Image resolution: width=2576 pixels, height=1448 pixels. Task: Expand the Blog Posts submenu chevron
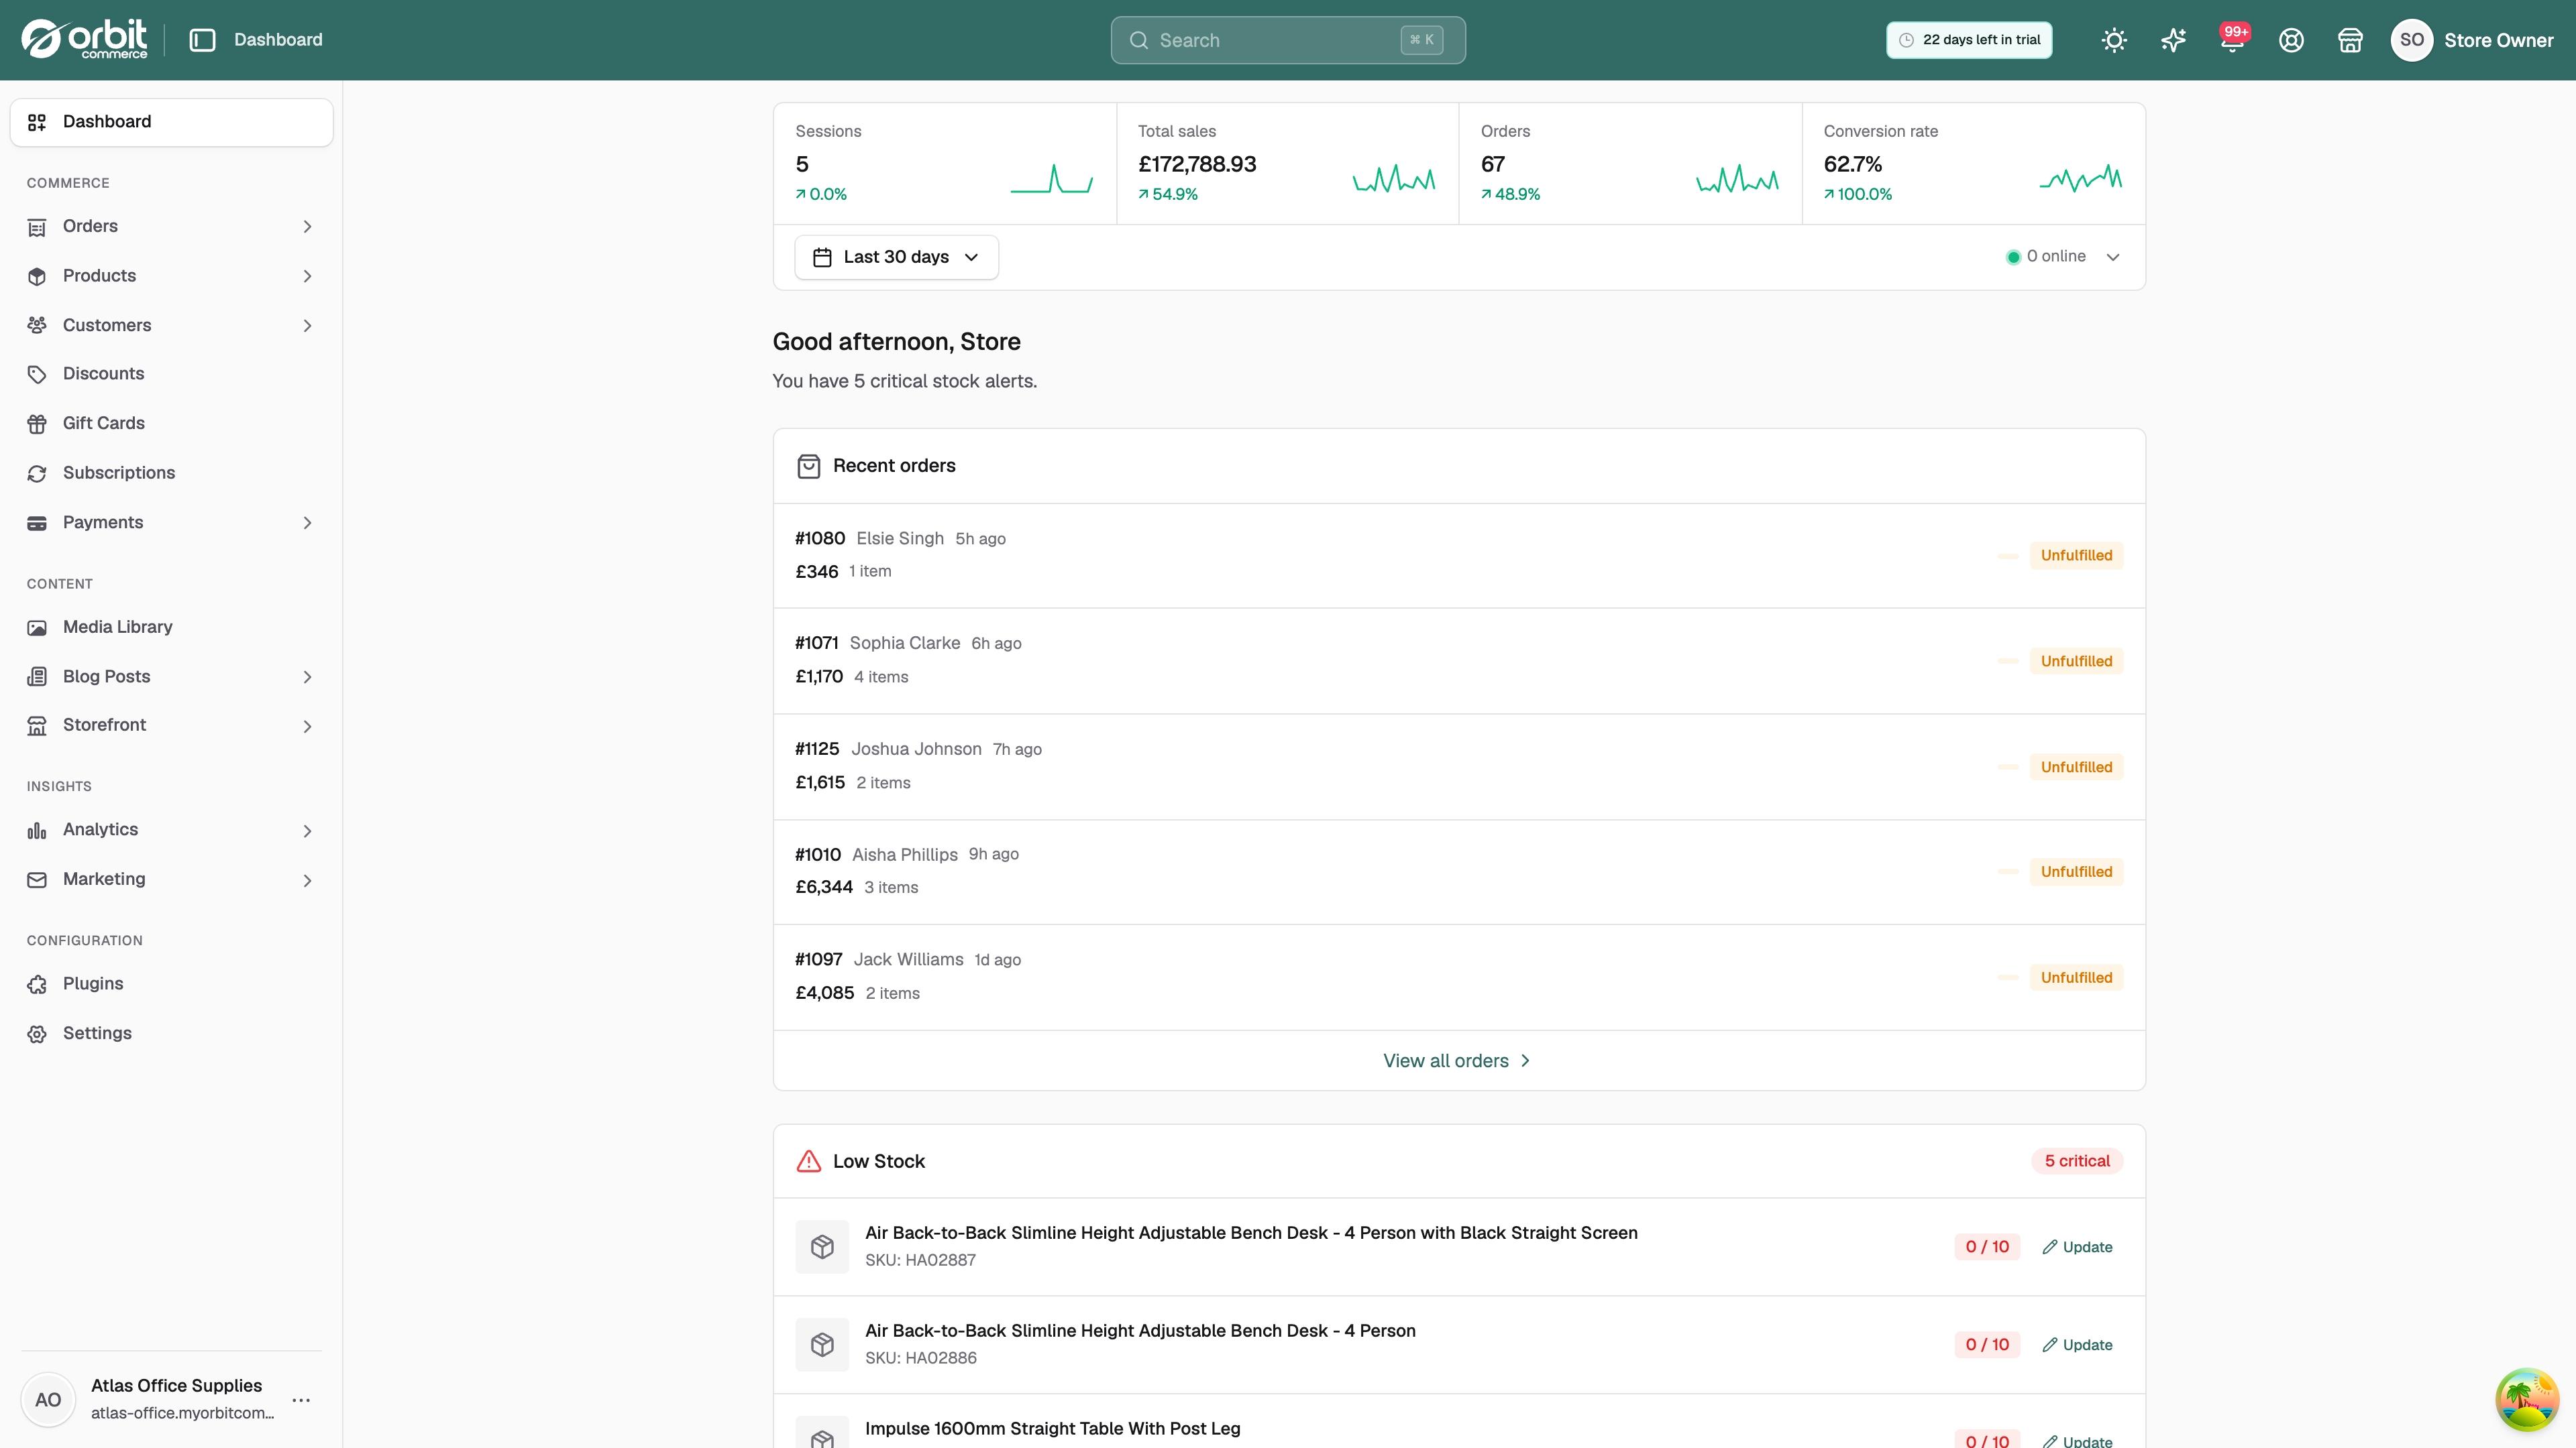[307, 676]
